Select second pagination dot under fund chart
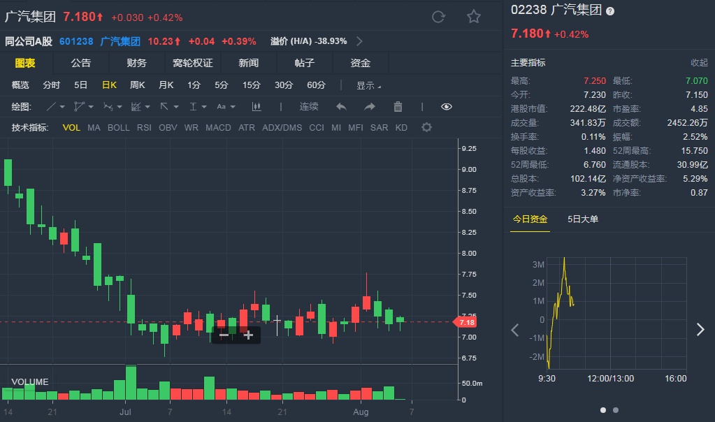Screen dimensions: 715x422 pyautogui.click(x=616, y=410)
